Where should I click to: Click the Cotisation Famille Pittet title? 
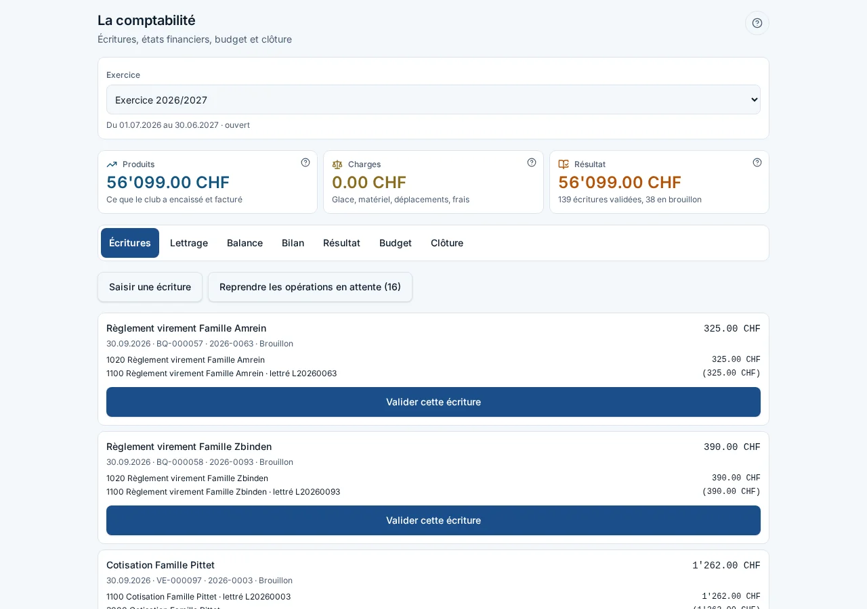point(161,565)
